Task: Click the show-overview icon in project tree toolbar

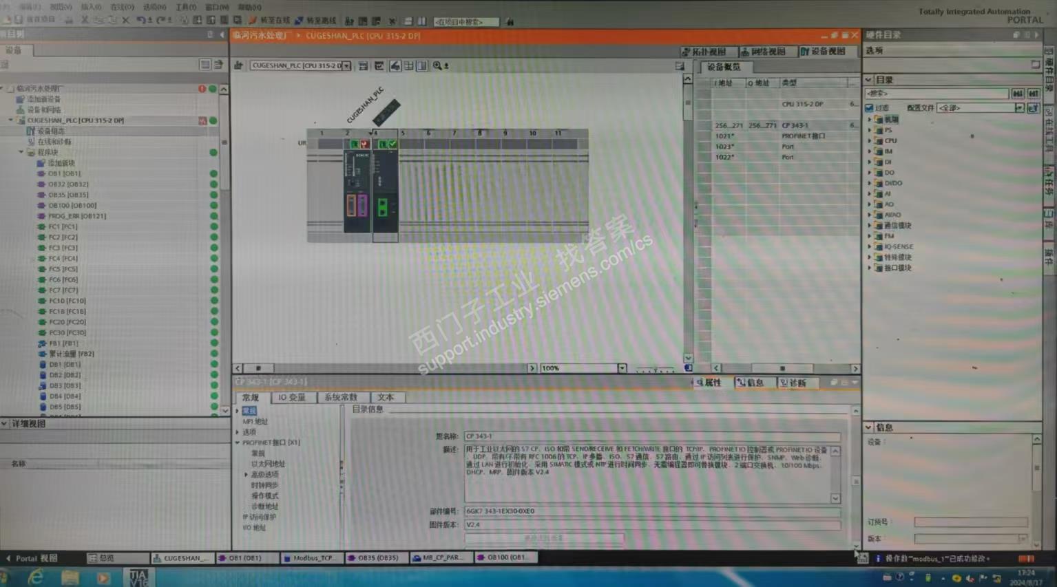Action: tap(205, 65)
